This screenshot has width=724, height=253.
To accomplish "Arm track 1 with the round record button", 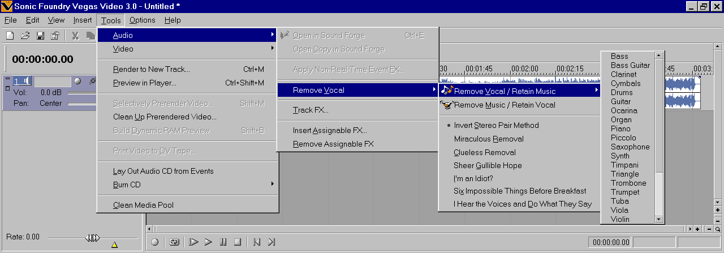I will pos(77,82).
